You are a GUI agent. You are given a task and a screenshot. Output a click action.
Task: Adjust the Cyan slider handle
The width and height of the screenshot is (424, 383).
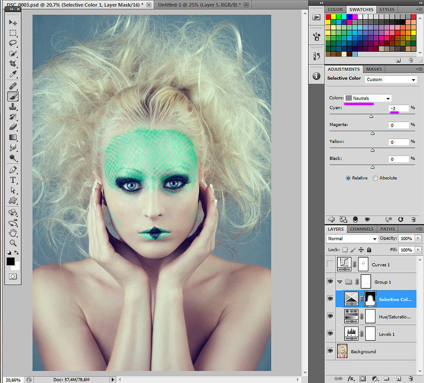click(x=371, y=116)
